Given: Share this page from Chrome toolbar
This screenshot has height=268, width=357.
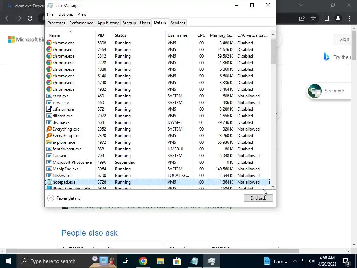Looking at the screenshot, I should [302, 18].
